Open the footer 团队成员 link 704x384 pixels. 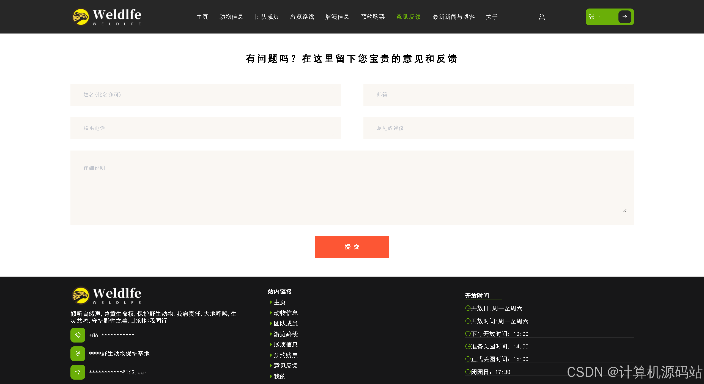coord(286,323)
